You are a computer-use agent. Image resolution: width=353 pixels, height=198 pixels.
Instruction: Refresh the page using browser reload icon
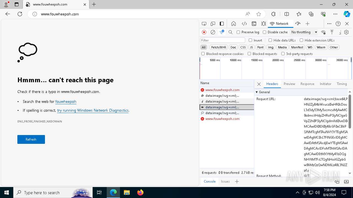20,14
